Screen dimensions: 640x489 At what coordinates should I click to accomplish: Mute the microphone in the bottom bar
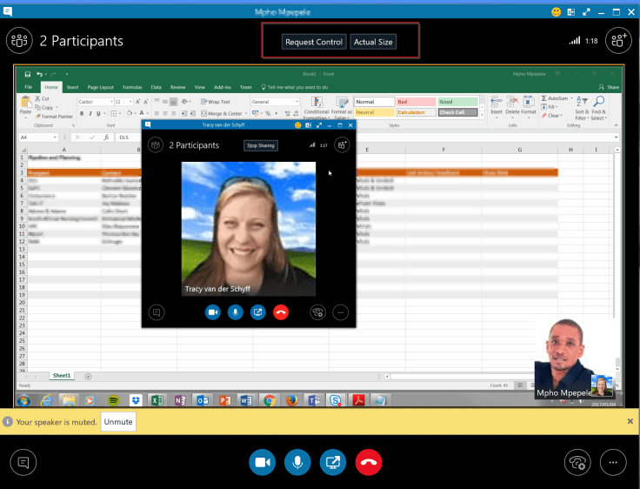point(297,462)
